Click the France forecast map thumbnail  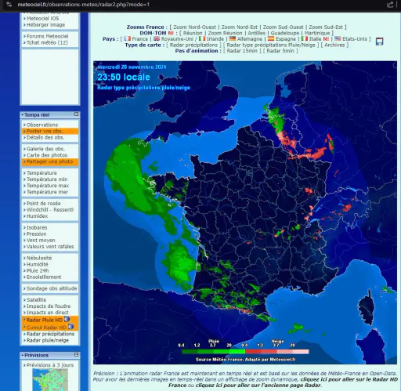[x=50, y=380]
